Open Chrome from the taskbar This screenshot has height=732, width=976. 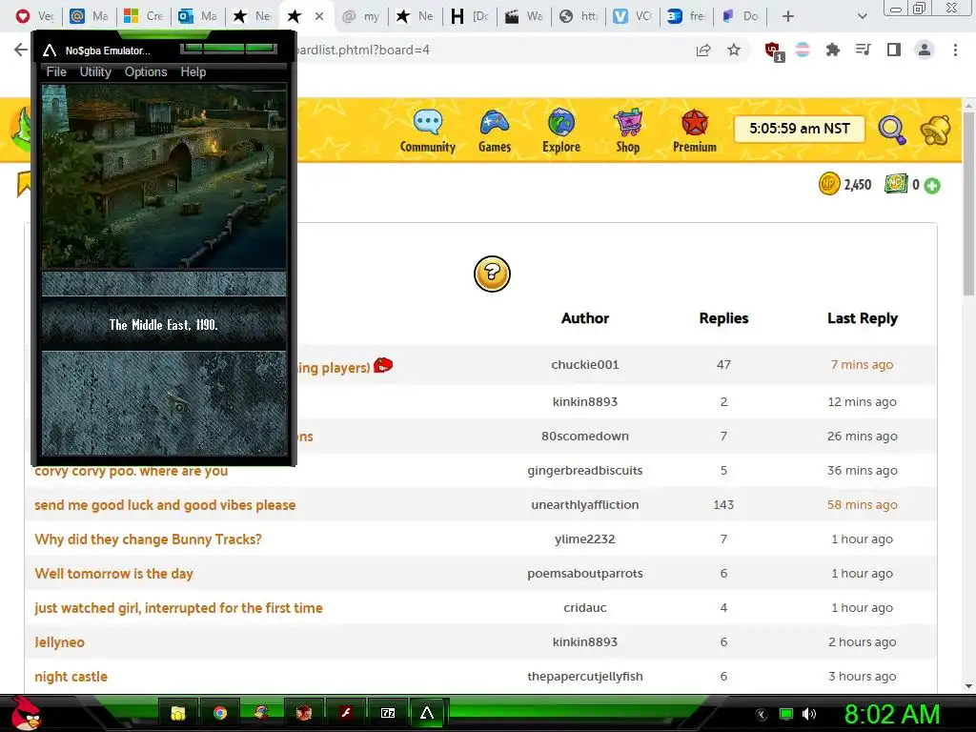click(x=220, y=713)
